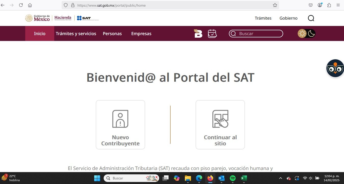The height and width of the screenshot is (184, 344).
Task: Open the Inicio menu tab
Action: pyautogui.click(x=40, y=34)
